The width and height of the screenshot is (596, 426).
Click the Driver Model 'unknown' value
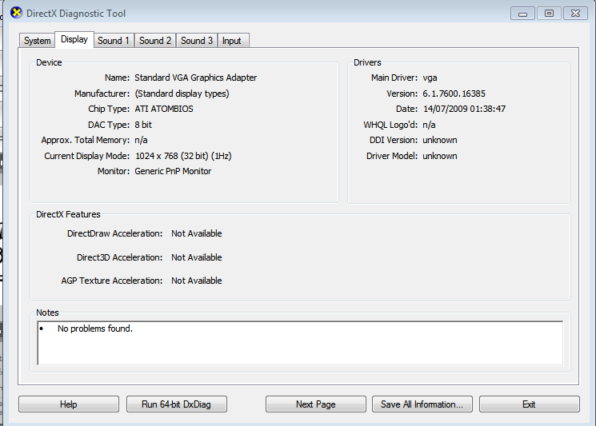click(440, 156)
